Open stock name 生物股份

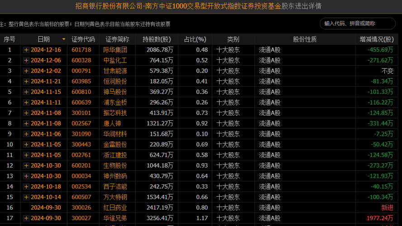(115, 165)
